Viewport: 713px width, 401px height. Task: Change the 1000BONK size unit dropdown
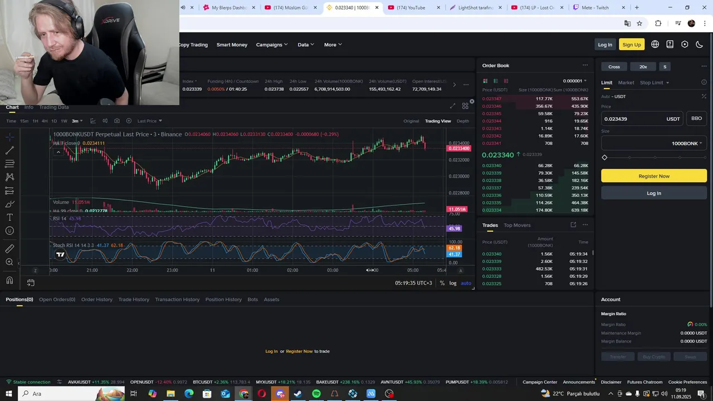point(687,143)
